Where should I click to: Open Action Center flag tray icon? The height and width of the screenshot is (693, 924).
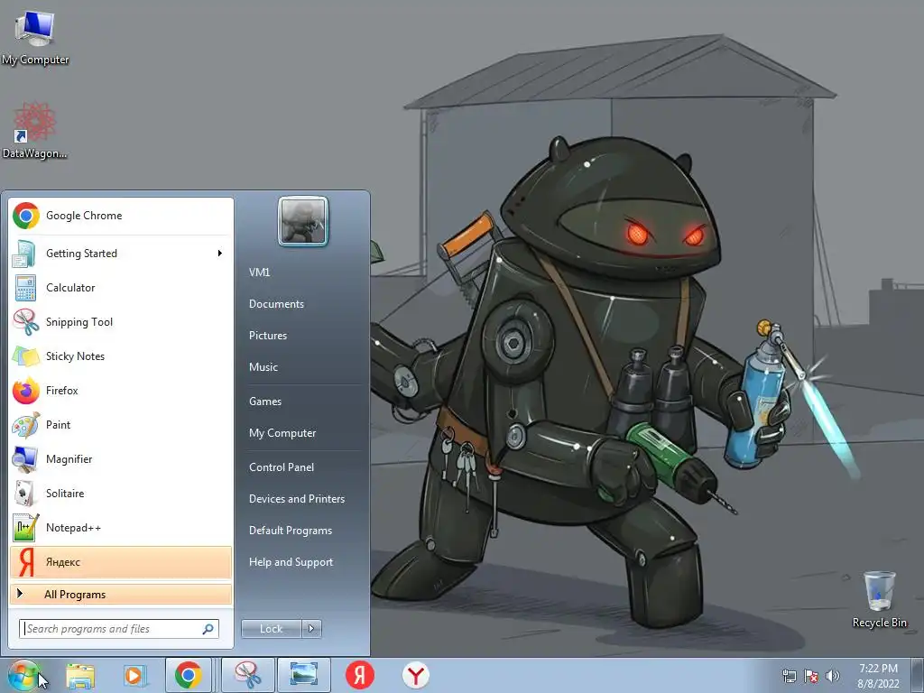811,676
